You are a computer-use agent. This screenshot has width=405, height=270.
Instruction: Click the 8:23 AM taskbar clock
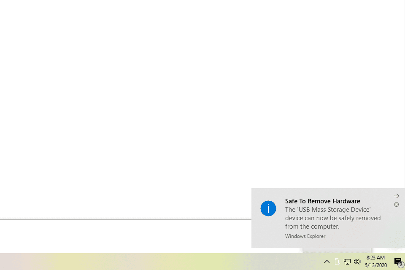375,257
